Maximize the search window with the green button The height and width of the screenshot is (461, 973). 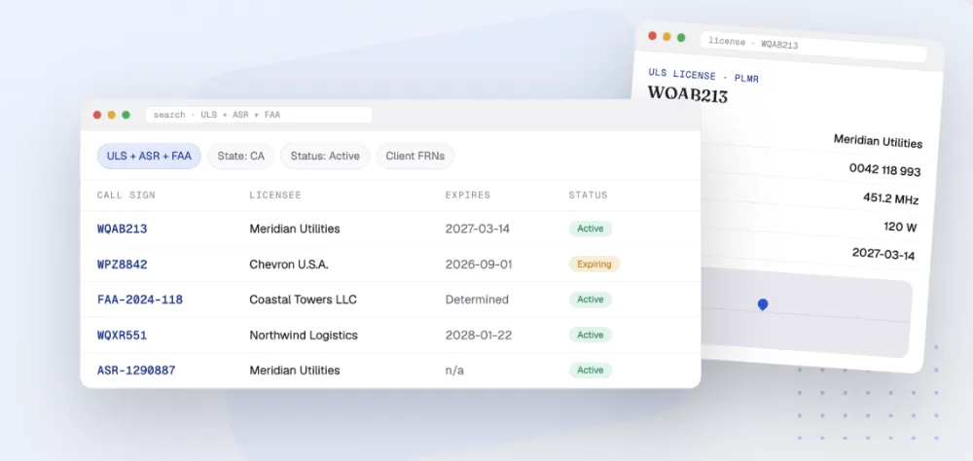click(126, 115)
